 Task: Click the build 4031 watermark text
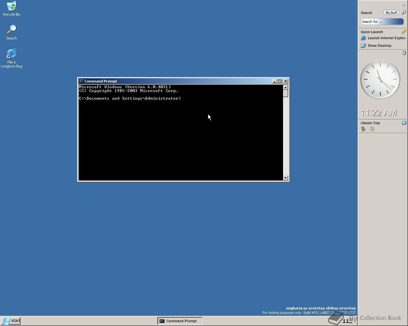point(309,313)
